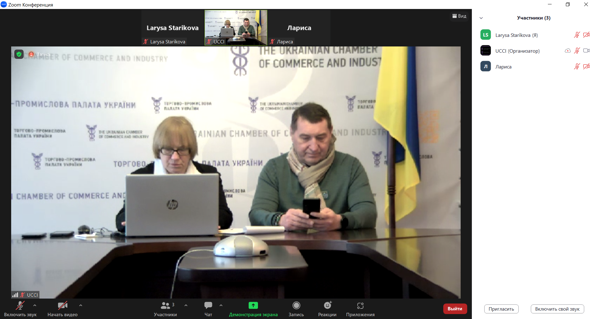Select Лариса row name in participants

[503, 67]
